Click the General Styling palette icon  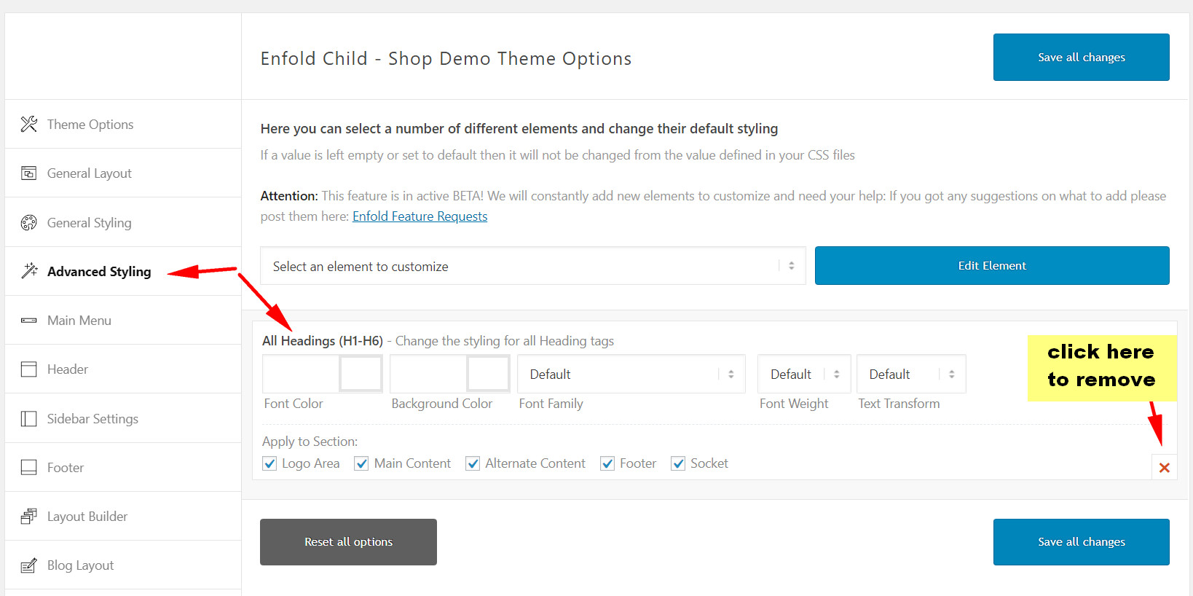pyautogui.click(x=29, y=223)
